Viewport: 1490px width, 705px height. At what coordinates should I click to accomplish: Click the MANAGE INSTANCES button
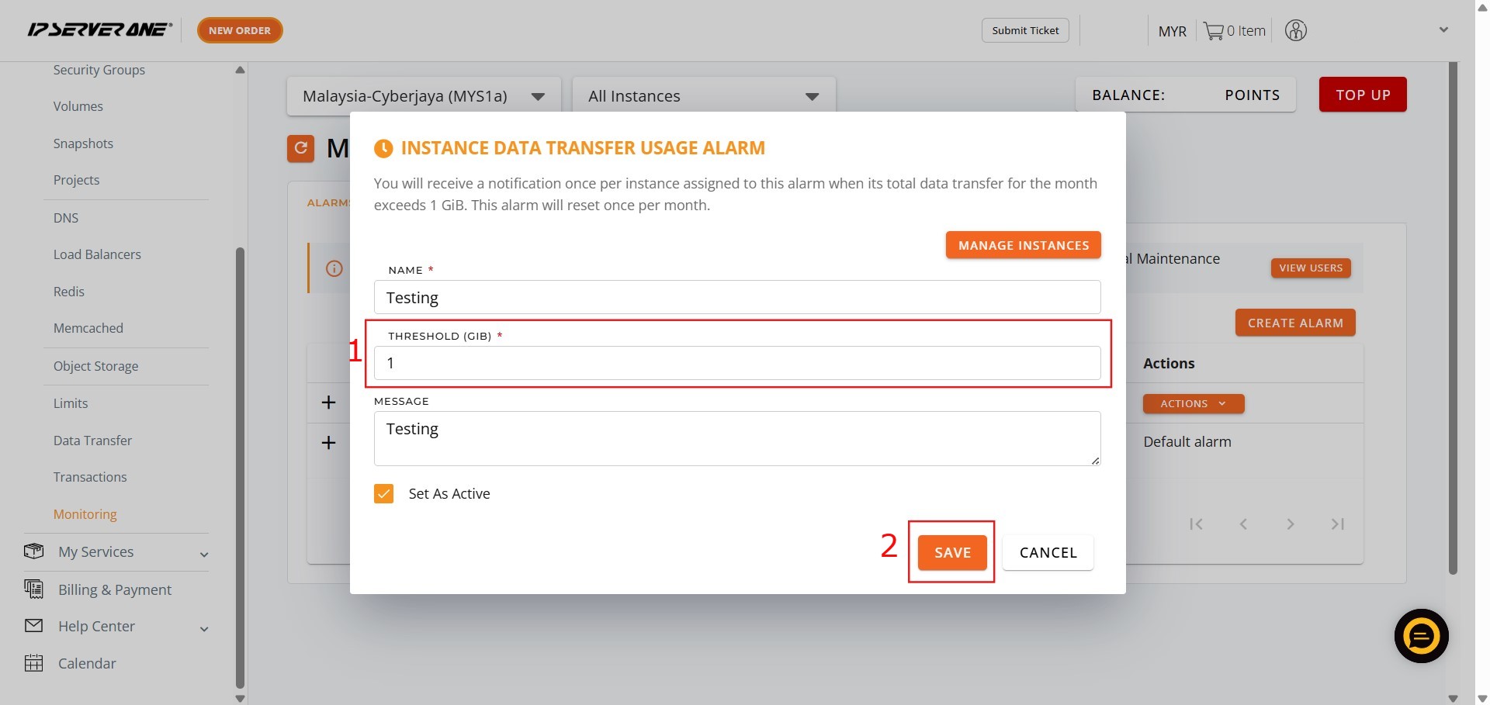tap(1023, 245)
